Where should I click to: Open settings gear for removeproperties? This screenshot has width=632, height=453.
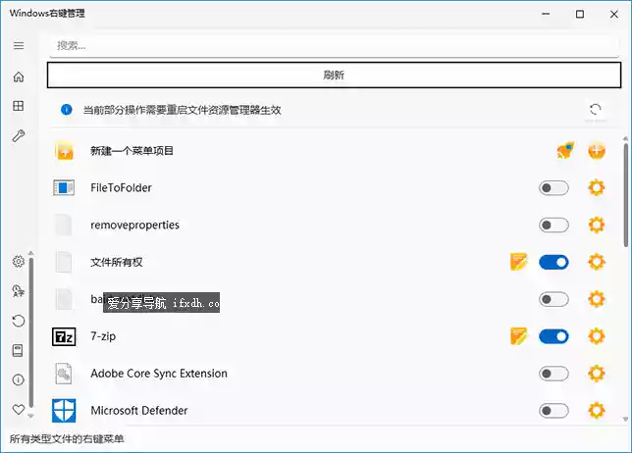tap(597, 225)
